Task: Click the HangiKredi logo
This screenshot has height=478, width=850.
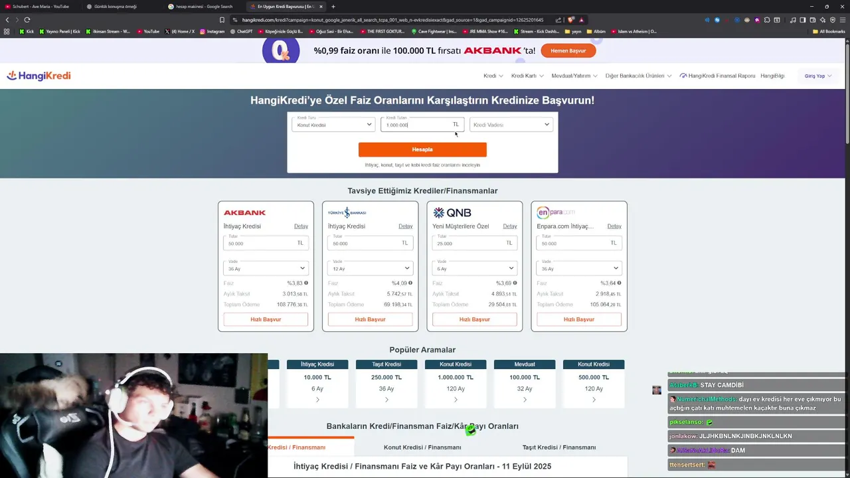Action: (39, 76)
